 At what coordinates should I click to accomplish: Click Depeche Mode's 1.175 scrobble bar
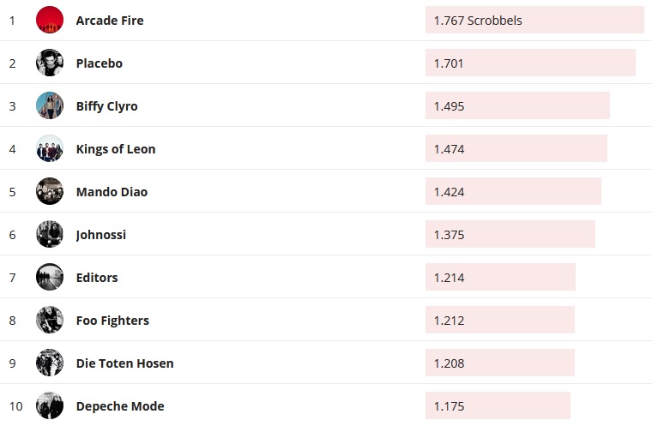(x=498, y=405)
